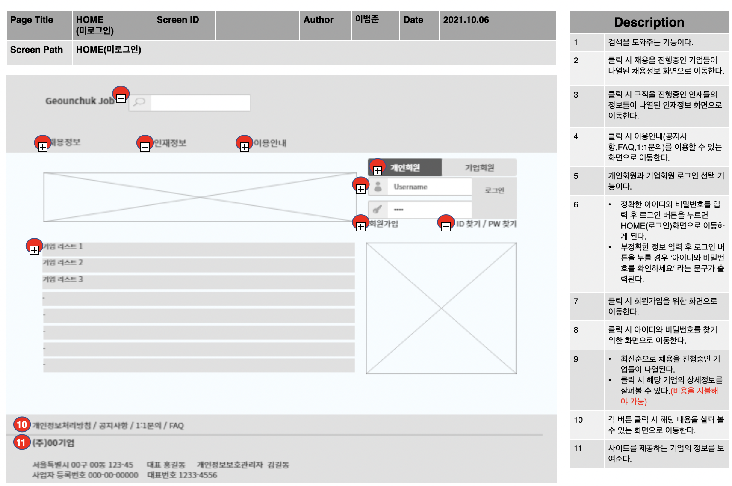Click the description about 회원가입을 위한 화면
Image resolution: width=732 pixels, height=486 pixels.
(x=663, y=306)
